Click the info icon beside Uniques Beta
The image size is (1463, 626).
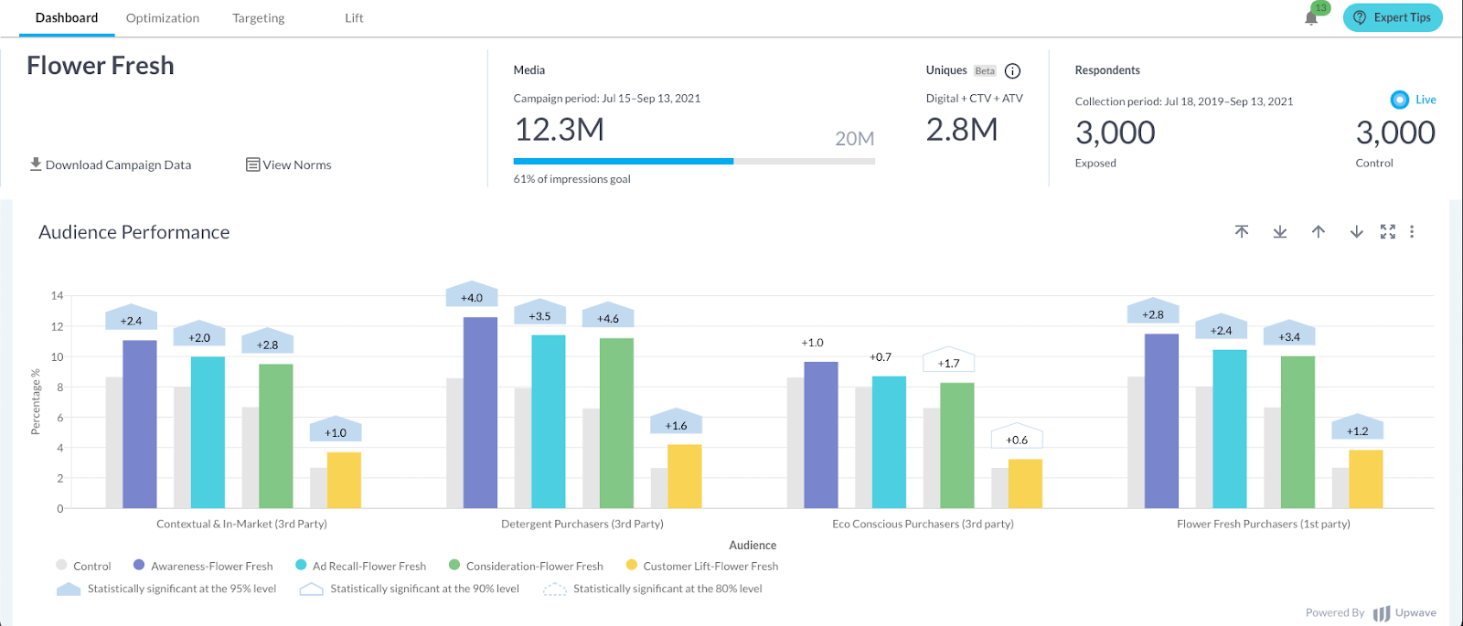click(x=1012, y=71)
